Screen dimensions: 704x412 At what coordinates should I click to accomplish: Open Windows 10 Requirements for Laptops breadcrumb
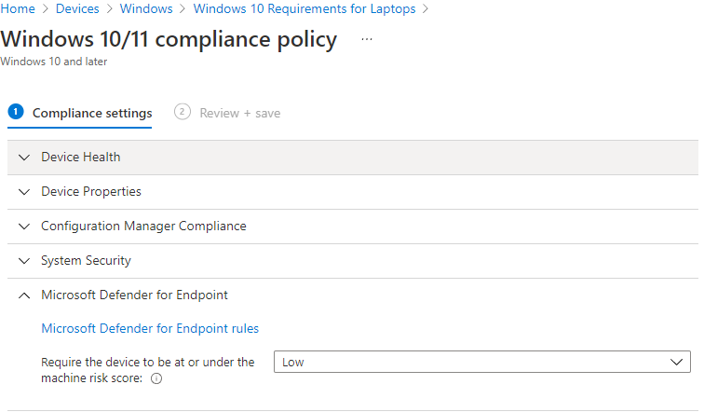[305, 8]
